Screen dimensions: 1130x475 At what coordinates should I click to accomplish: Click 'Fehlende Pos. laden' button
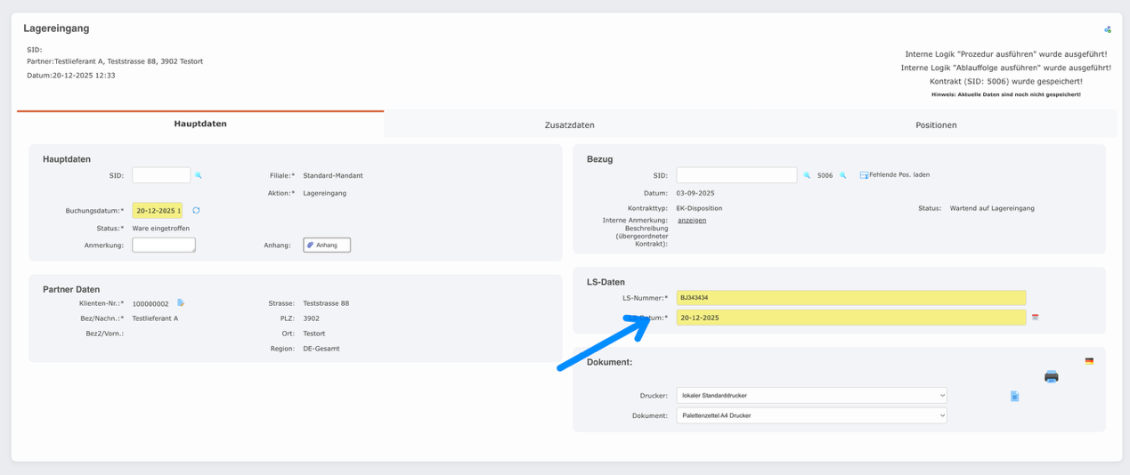click(894, 175)
